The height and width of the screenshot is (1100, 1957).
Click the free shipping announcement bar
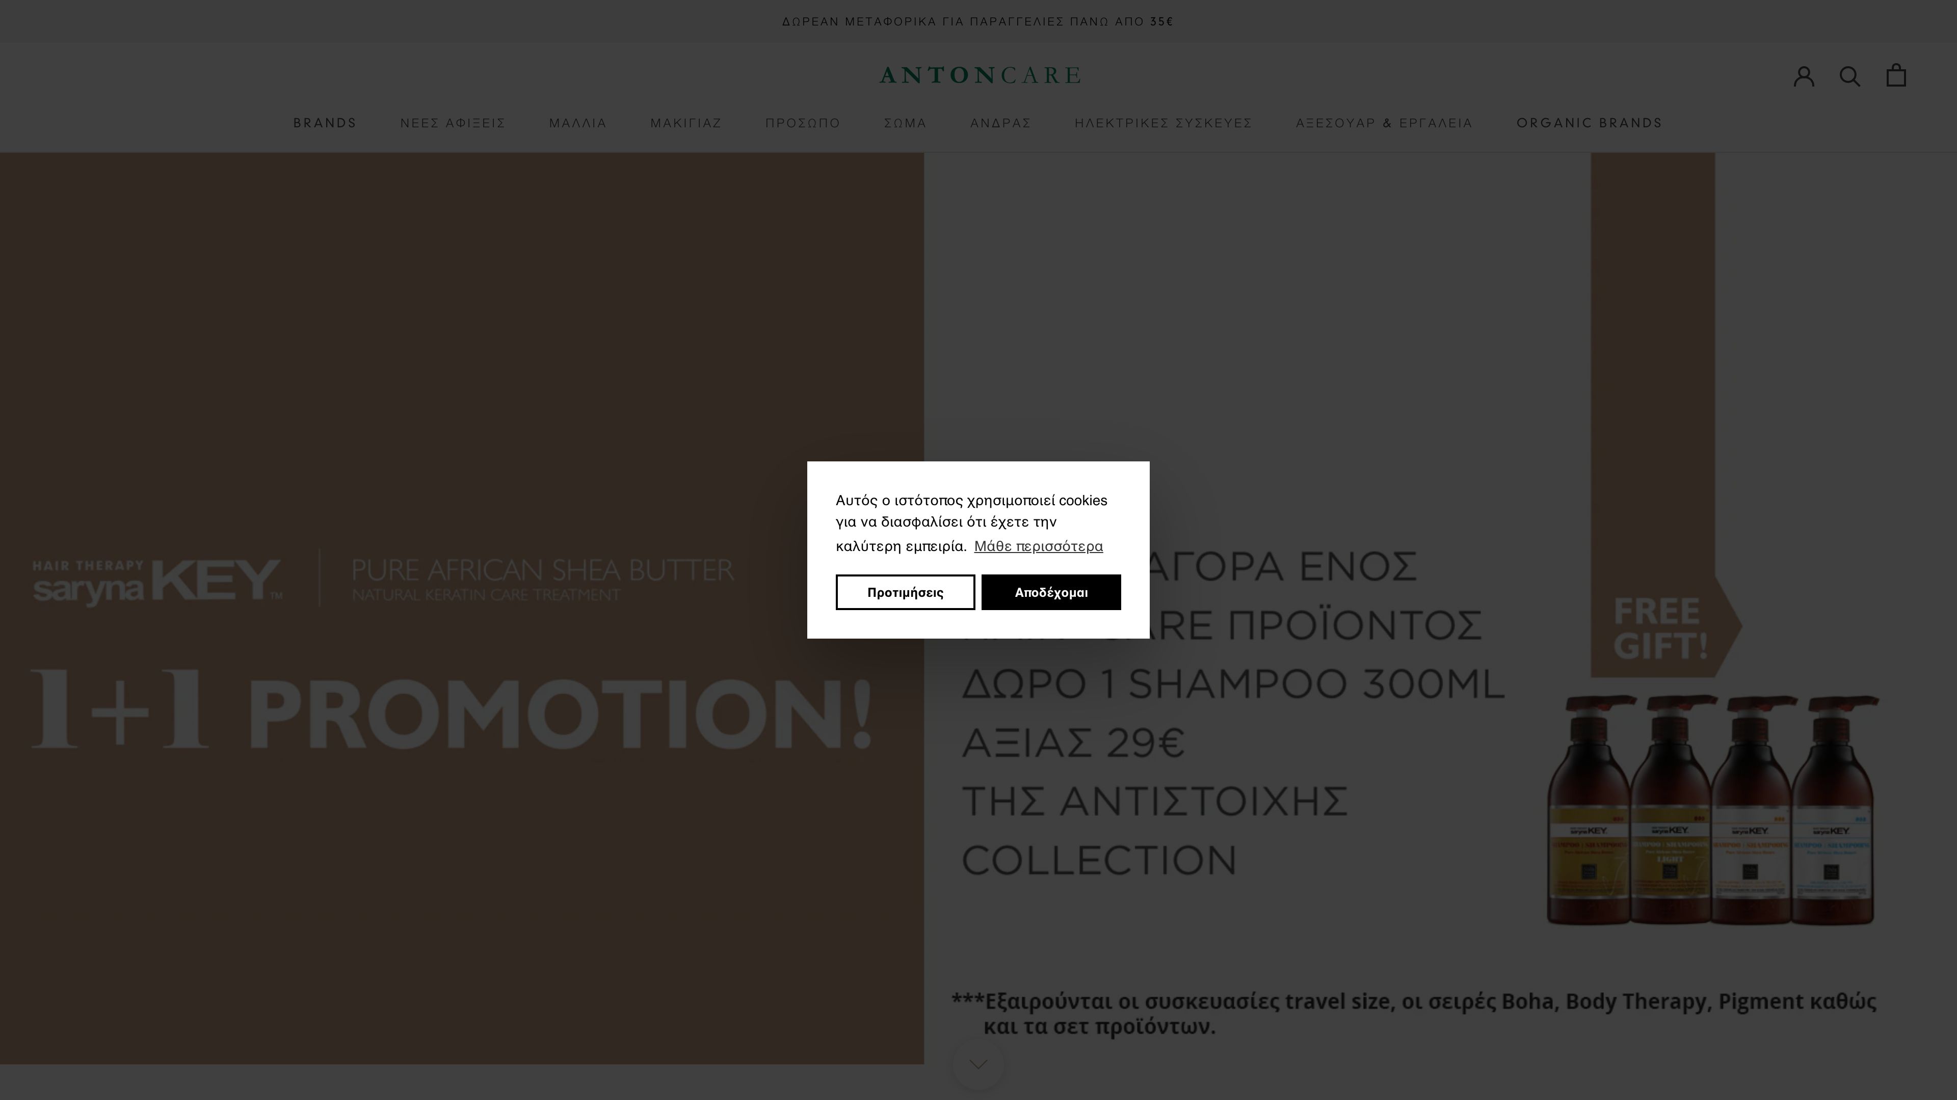978,21
